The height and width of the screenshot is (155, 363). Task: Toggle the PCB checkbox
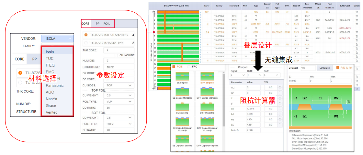tap(174, 67)
